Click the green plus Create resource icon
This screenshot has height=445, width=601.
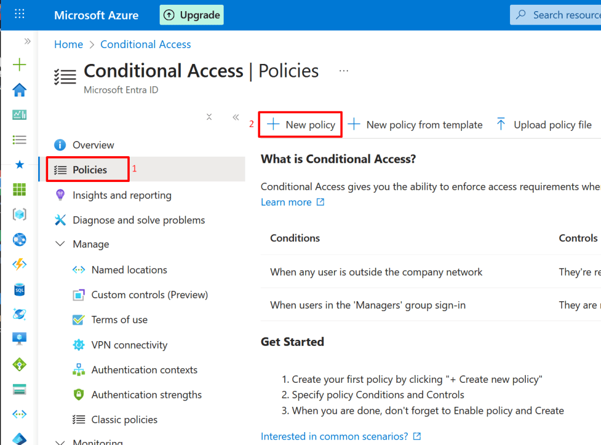[19, 65]
